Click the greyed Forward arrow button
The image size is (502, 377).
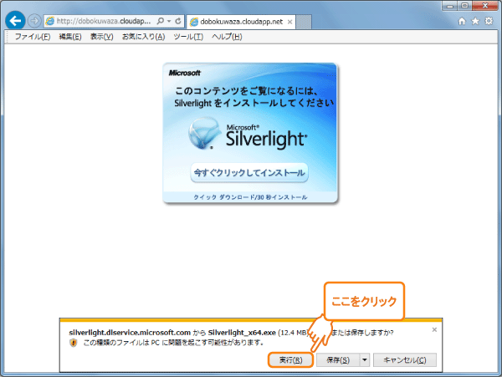point(34,21)
